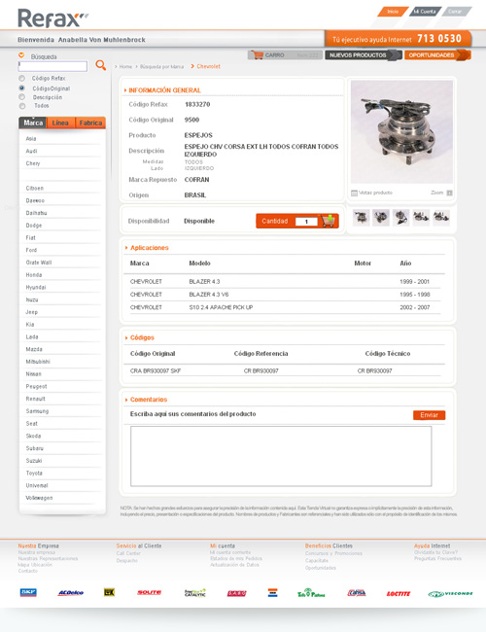486x632 pixels.
Task: Select the Código Refax radio button
Action: click(21, 78)
